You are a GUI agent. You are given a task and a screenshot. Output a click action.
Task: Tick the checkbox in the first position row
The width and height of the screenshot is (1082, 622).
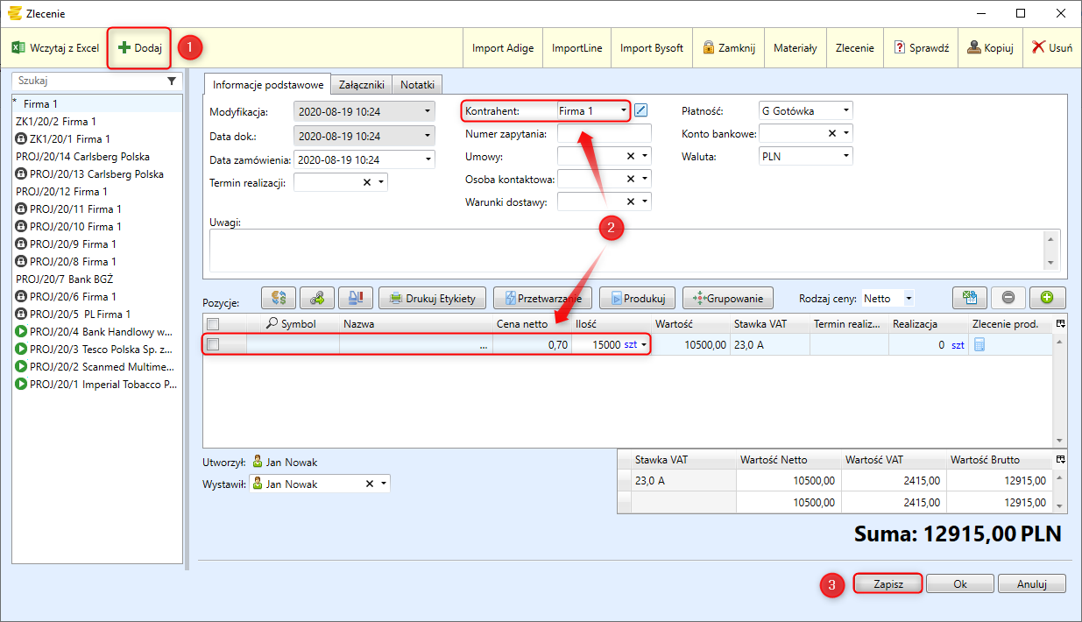point(213,345)
